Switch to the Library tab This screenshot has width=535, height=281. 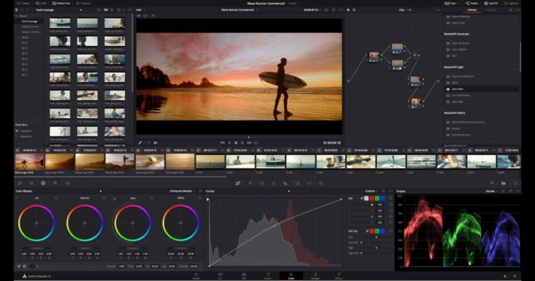[472, 10]
